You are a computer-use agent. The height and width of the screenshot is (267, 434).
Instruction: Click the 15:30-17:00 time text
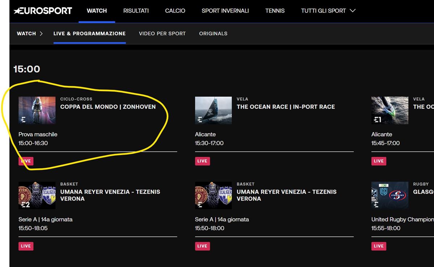coord(209,143)
